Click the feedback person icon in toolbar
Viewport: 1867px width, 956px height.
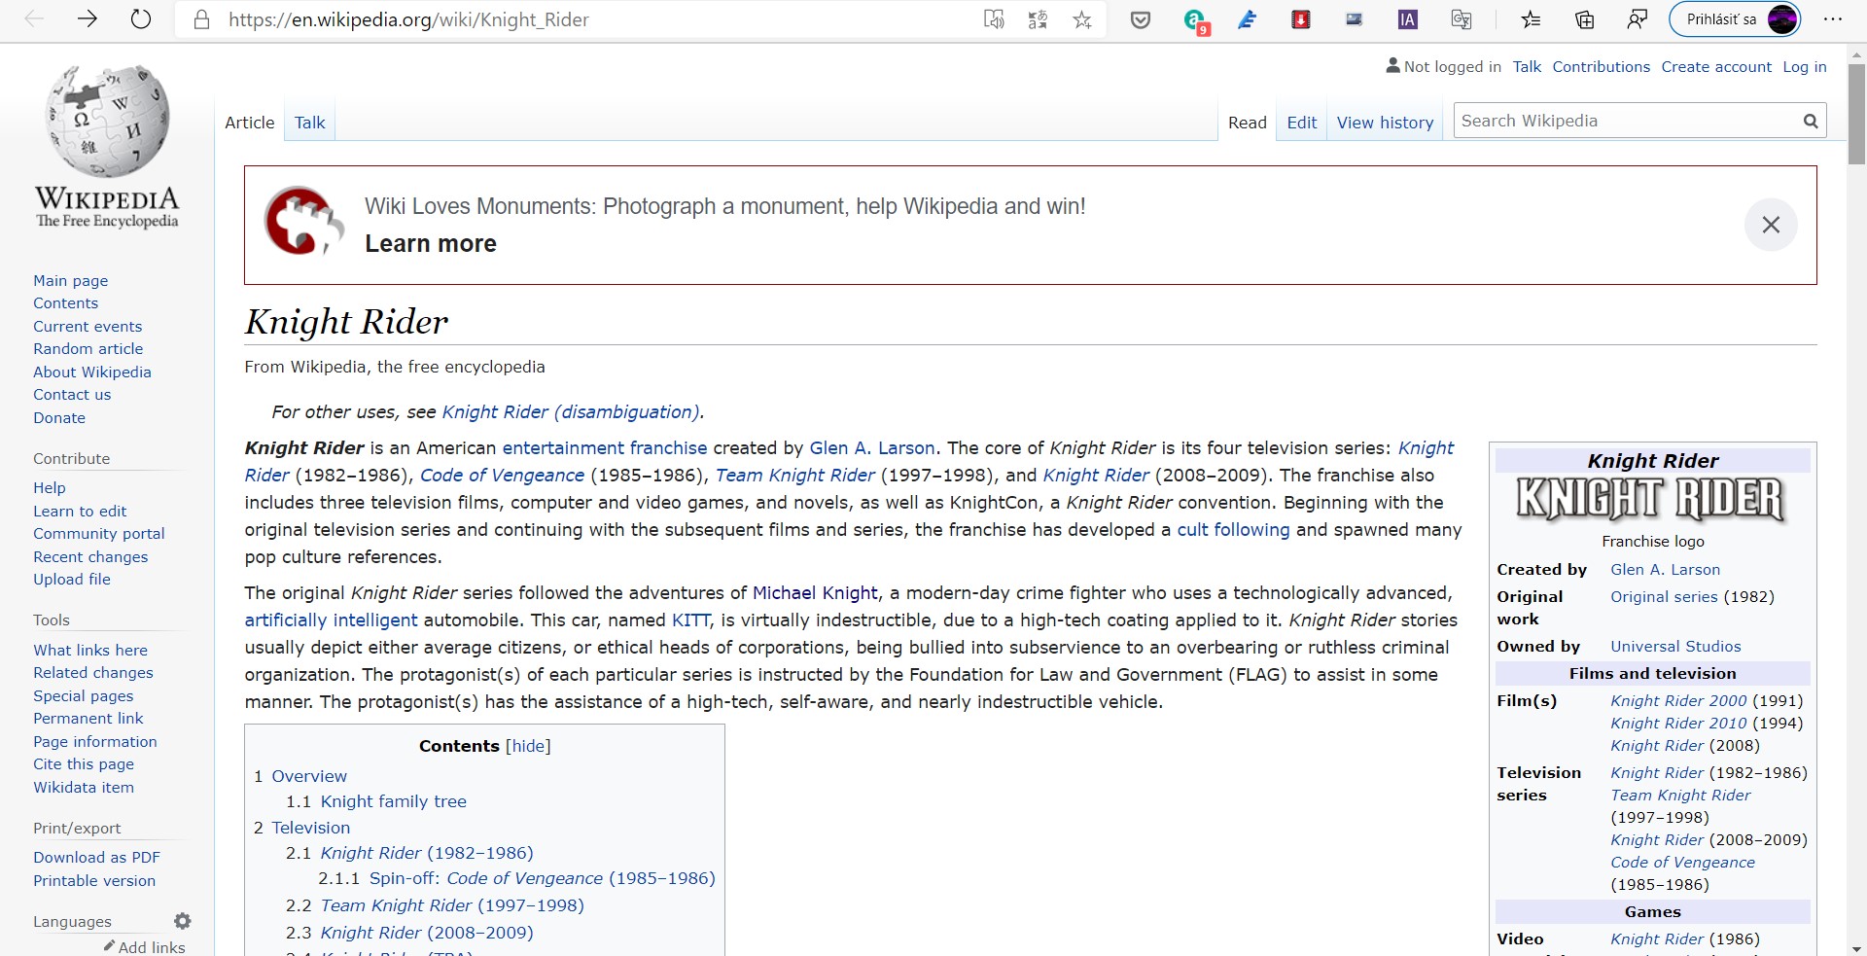pyautogui.click(x=1638, y=19)
